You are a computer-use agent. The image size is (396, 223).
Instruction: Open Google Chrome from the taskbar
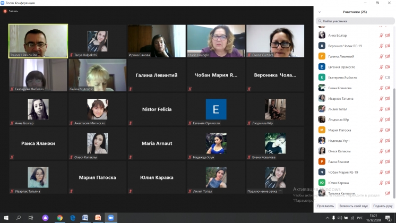pyautogui.click(x=59, y=218)
